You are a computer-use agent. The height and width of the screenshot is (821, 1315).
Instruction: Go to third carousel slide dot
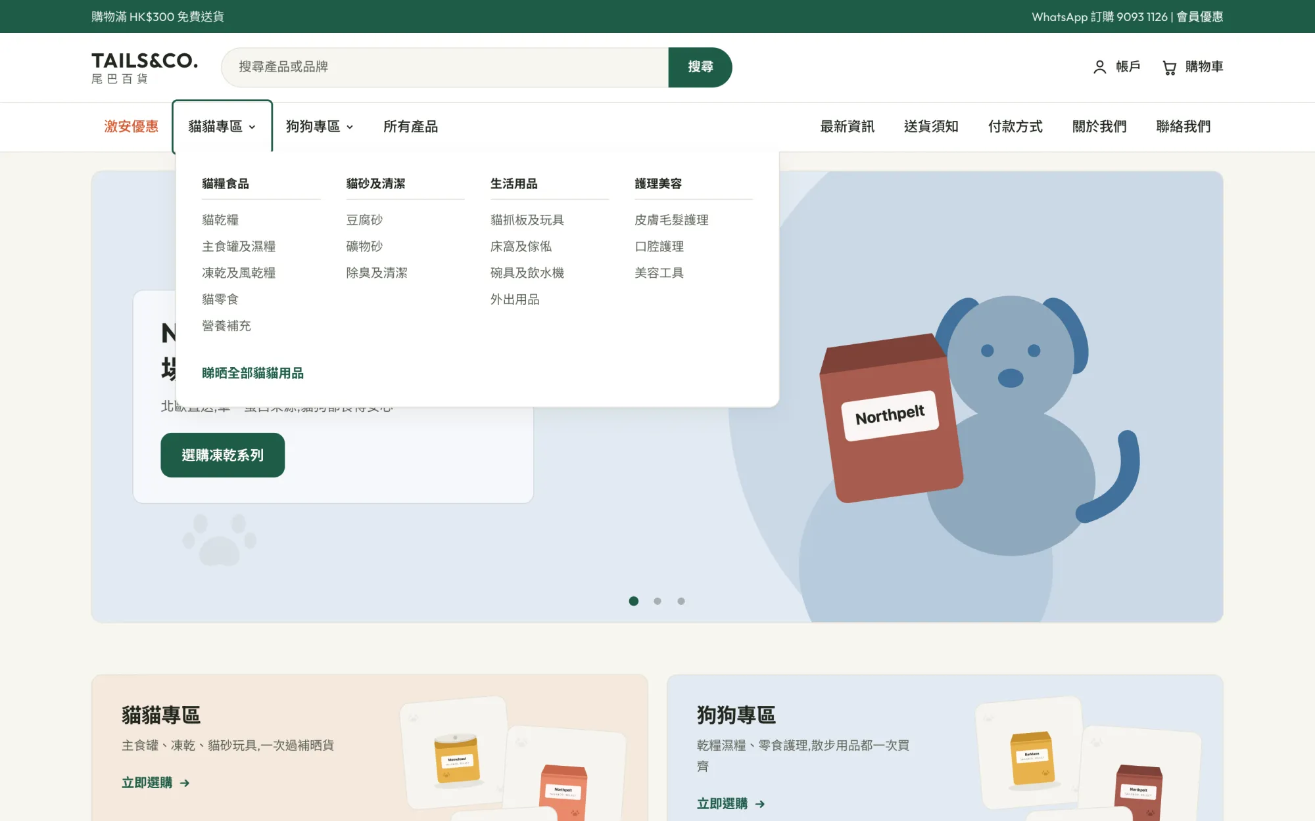coord(681,601)
